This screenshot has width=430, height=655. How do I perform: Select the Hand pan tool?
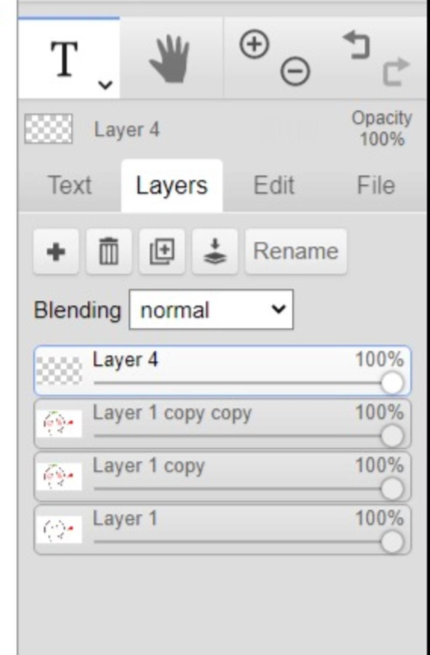pos(170,59)
